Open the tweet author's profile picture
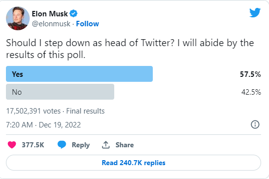The width and height of the screenshot is (269, 179). [18, 18]
